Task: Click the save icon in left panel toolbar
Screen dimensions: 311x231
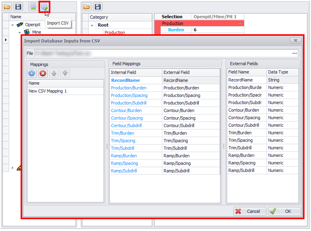Action: tap(18, 6)
